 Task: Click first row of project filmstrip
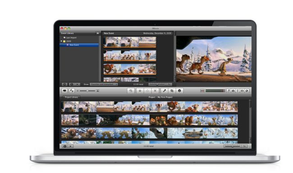click(x=150, y=106)
